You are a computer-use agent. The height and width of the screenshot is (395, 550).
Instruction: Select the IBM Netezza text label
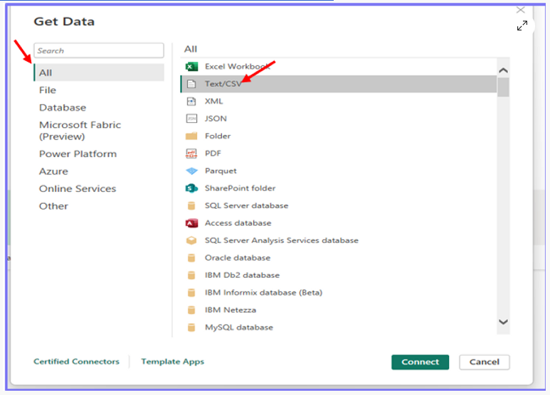point(231,310)
